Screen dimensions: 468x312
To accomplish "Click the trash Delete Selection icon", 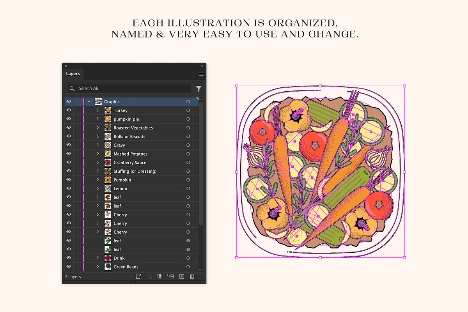I will click(192, 277).
